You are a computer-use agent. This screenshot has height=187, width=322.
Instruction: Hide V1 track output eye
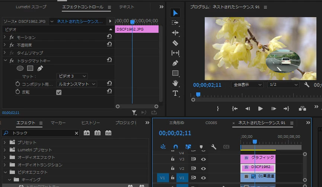click(203, 178)
